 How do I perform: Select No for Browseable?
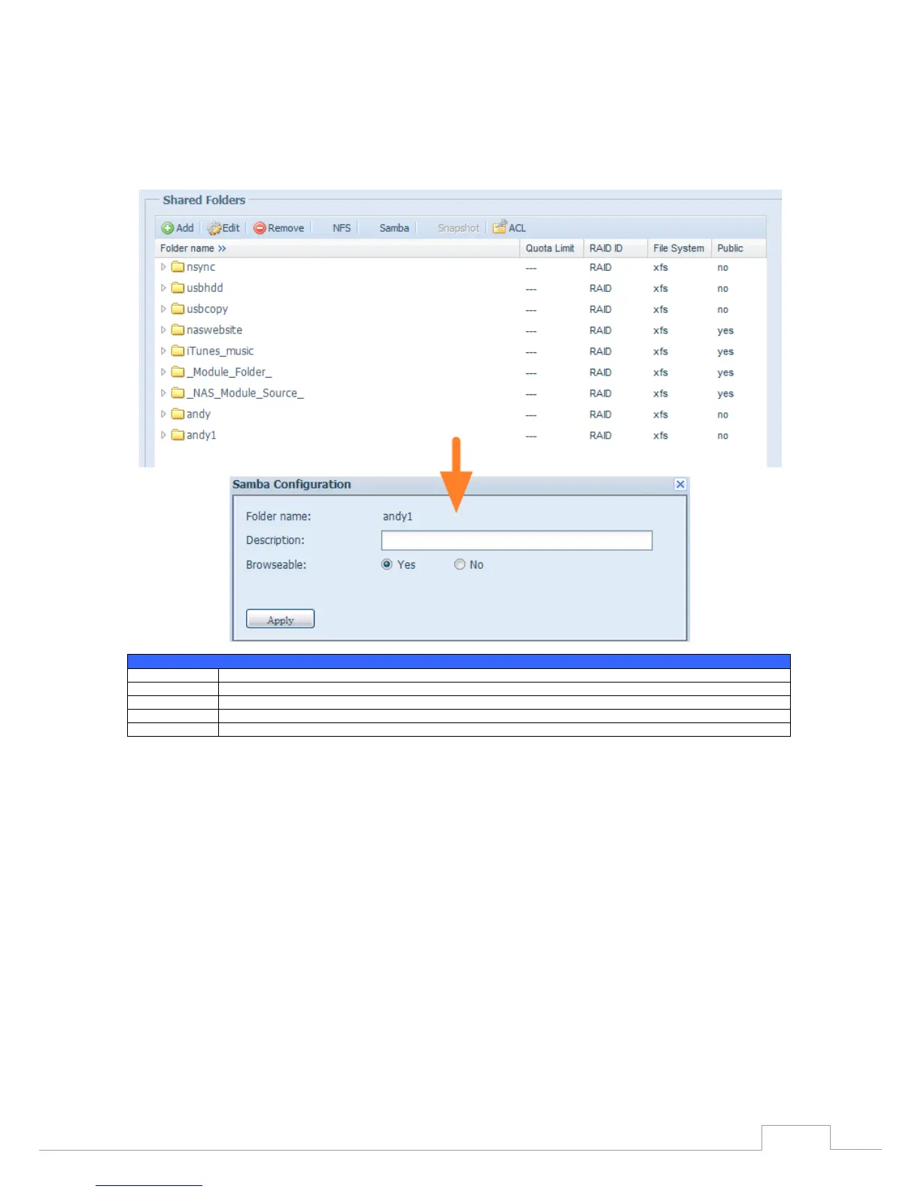click(x=460, y=564)
